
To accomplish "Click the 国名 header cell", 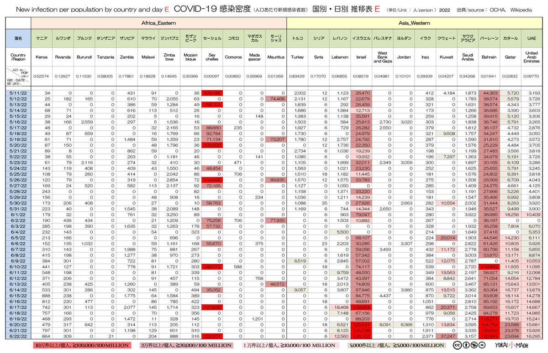I will point(18,39).
